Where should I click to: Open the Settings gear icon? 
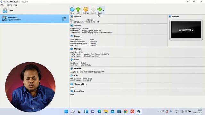click(x=86, y=9)
